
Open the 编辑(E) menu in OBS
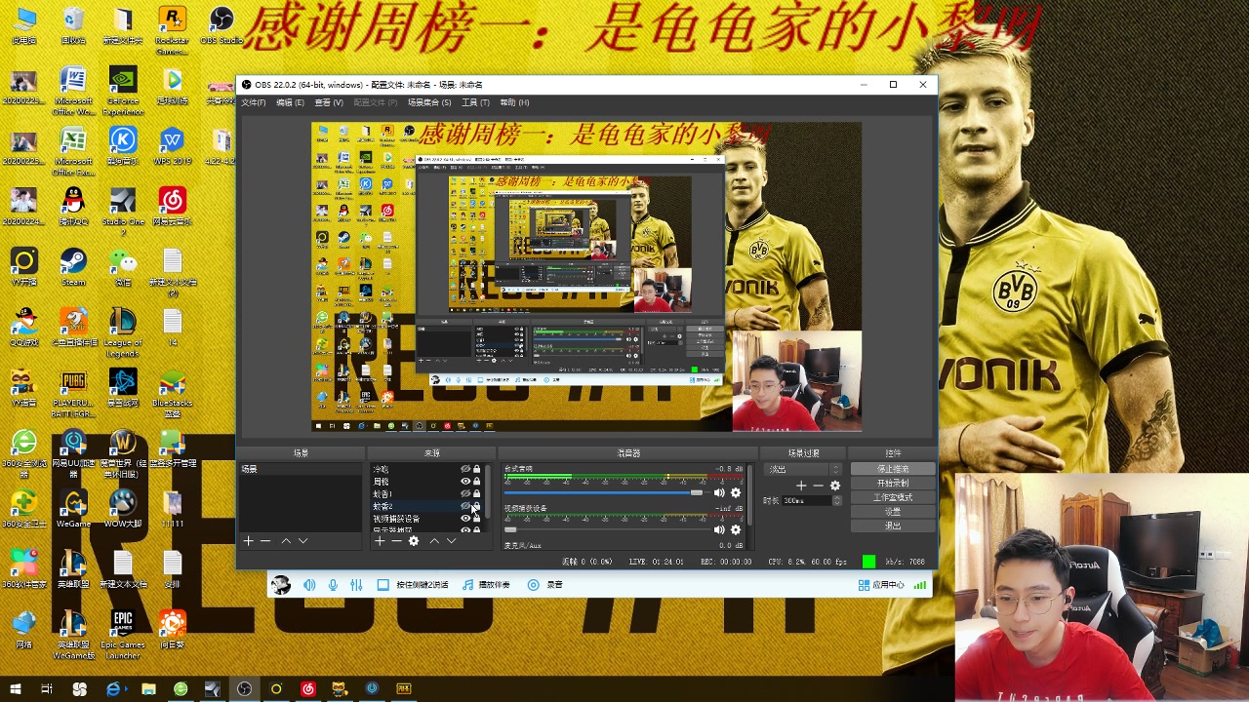(x=290, y=102)
